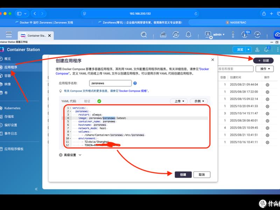Expand Advanced Settings (高级设置)

click(x=70, y=155)
